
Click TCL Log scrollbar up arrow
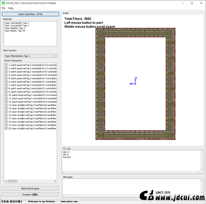(202, 152)
